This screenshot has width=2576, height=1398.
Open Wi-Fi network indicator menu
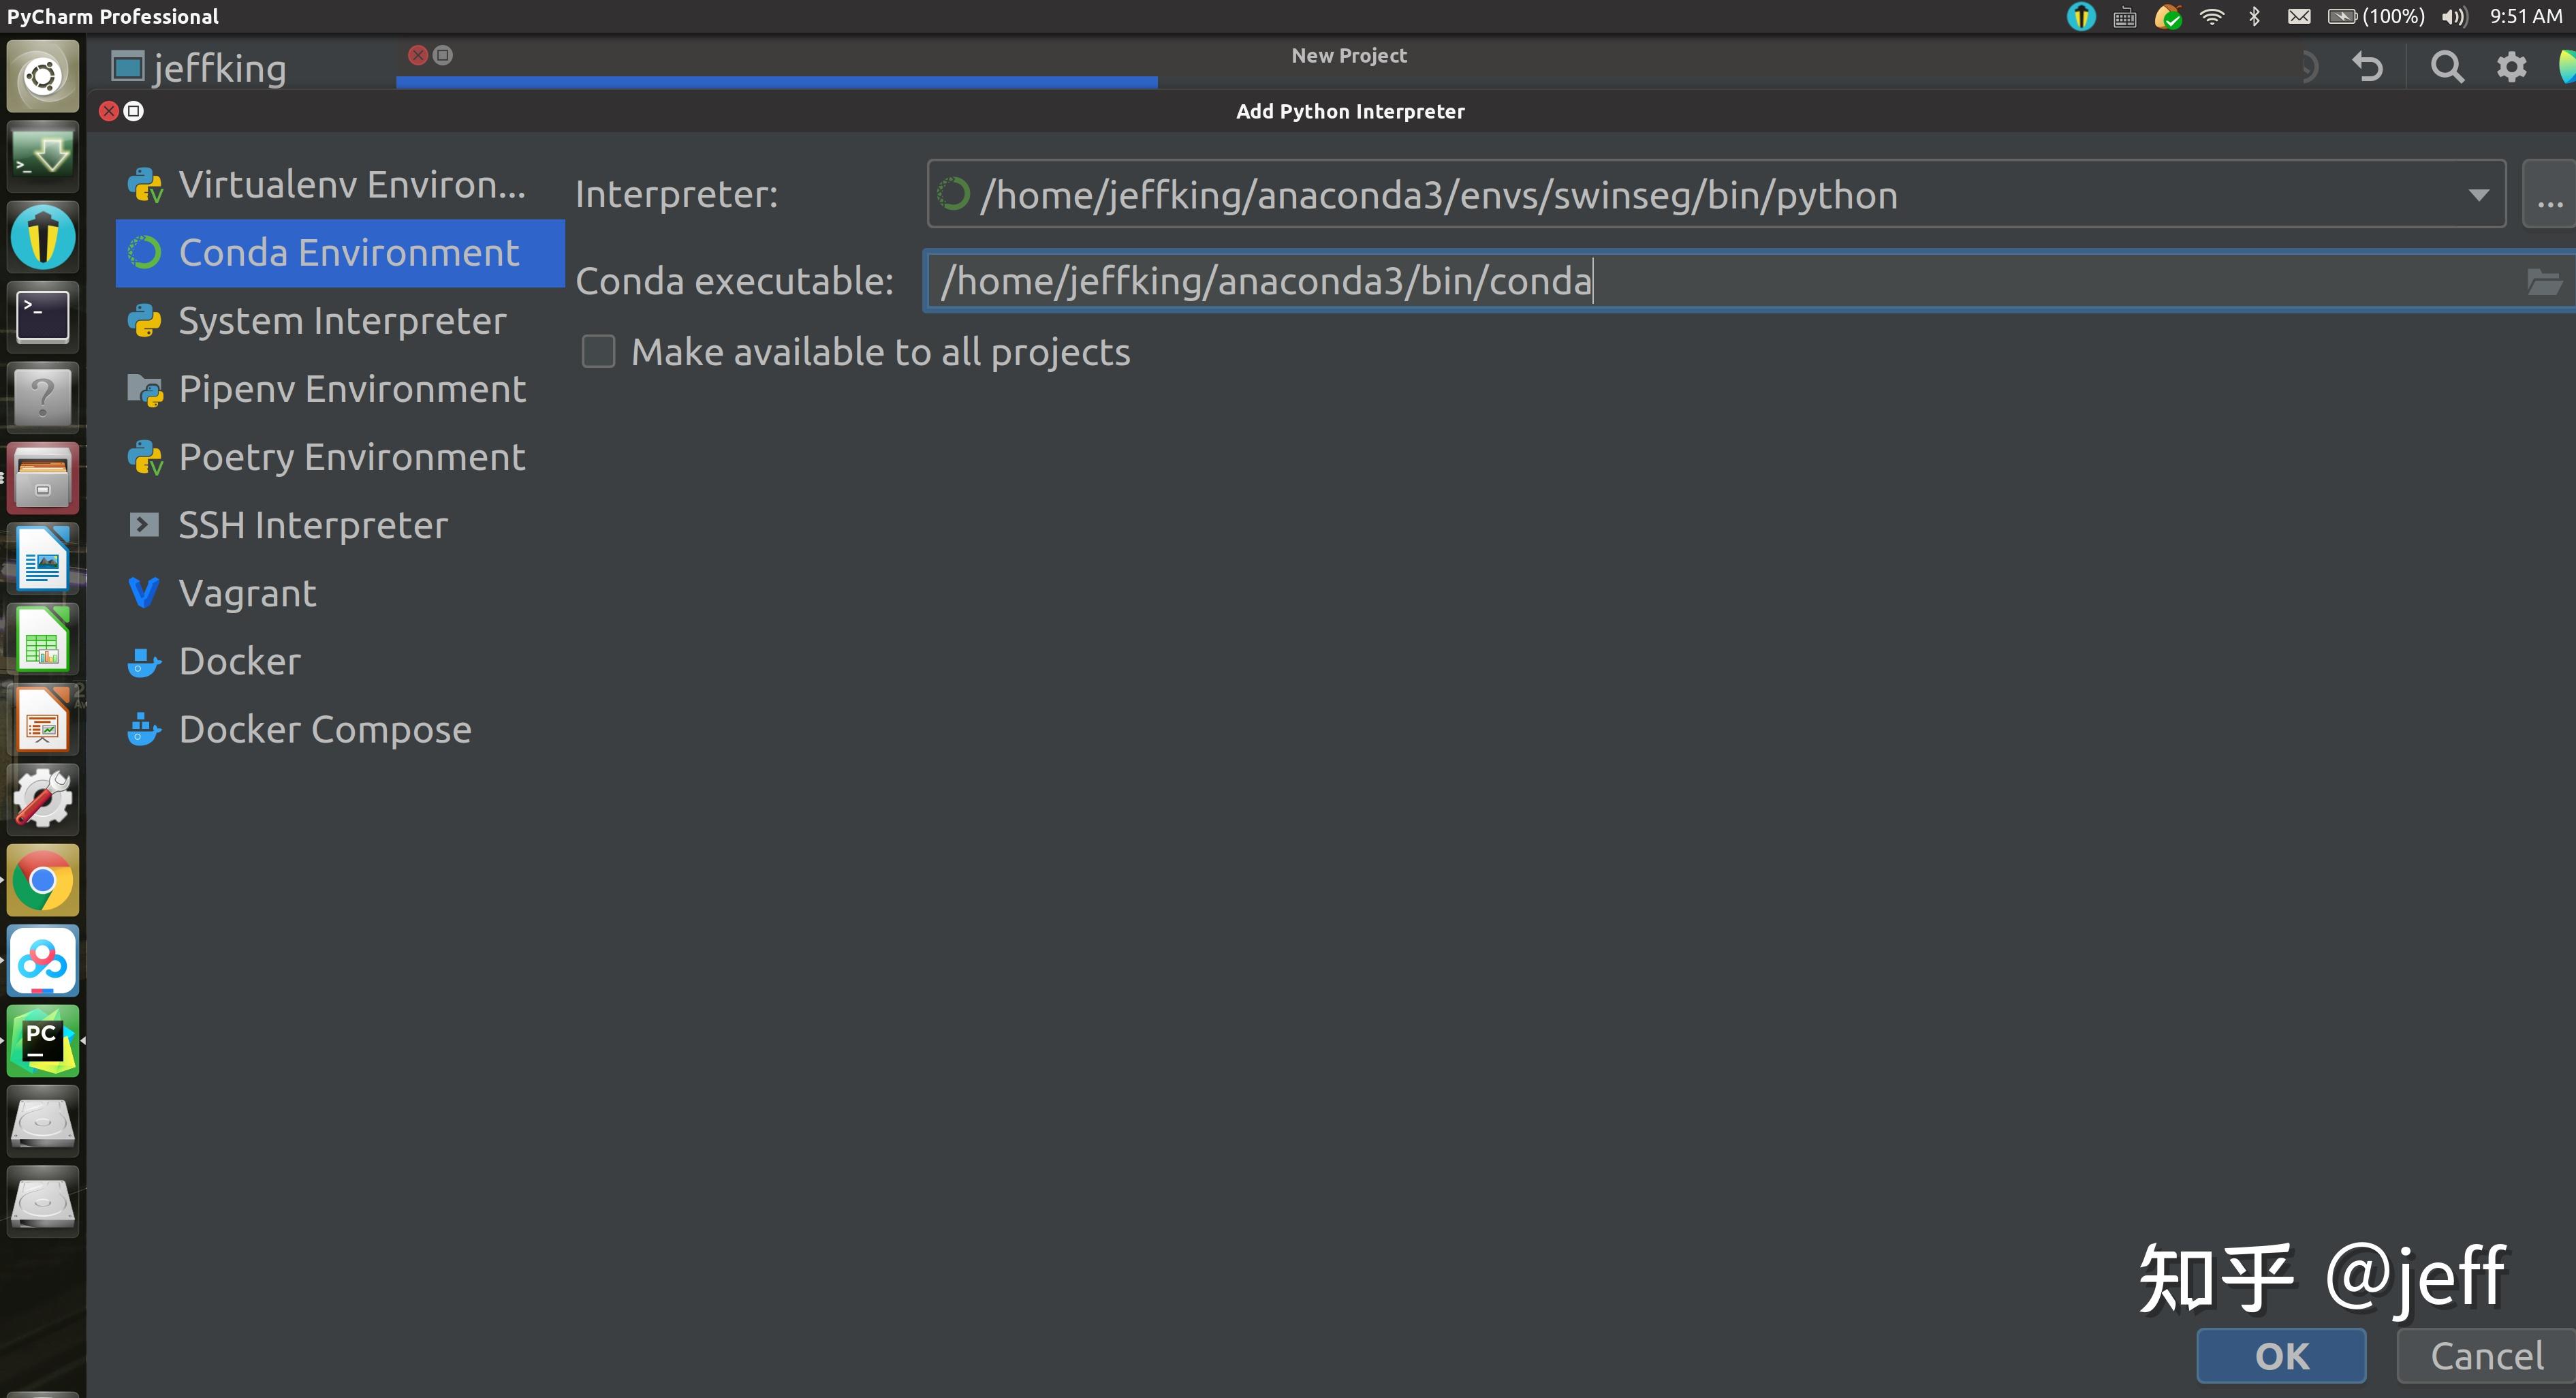(2212, 16)
